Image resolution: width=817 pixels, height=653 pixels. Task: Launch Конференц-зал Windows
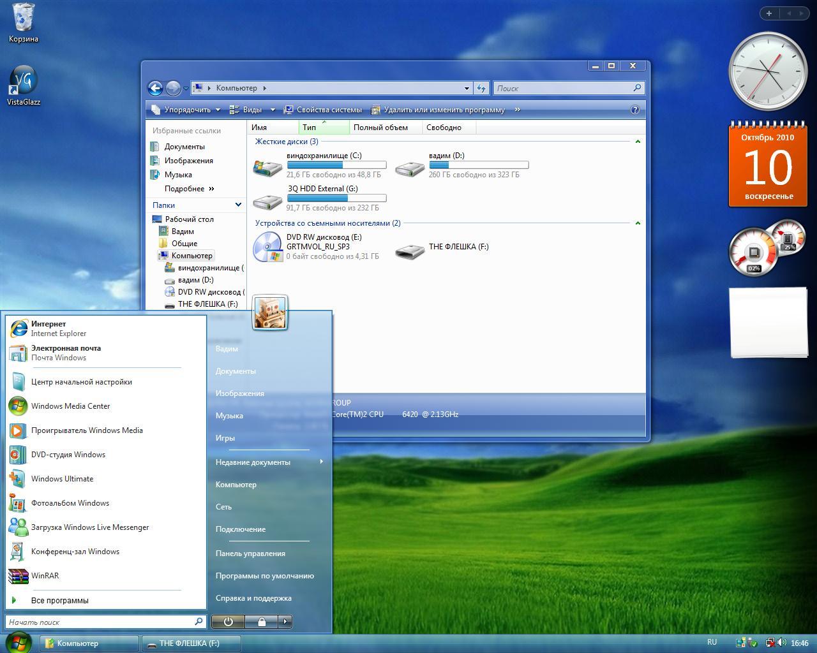click(106, 552)
